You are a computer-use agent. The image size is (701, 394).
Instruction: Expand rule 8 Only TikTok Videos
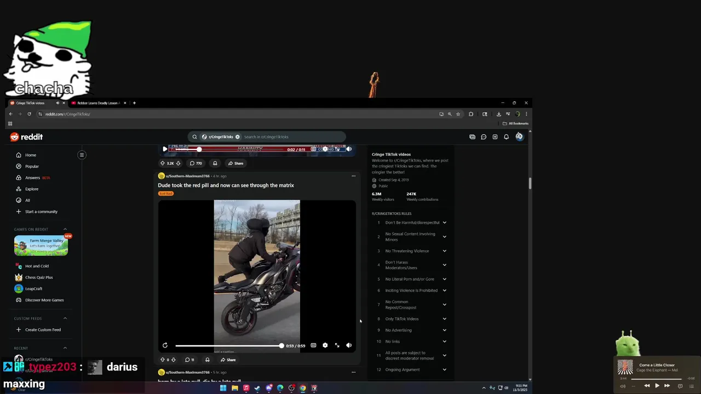click(x=444, y=318)
